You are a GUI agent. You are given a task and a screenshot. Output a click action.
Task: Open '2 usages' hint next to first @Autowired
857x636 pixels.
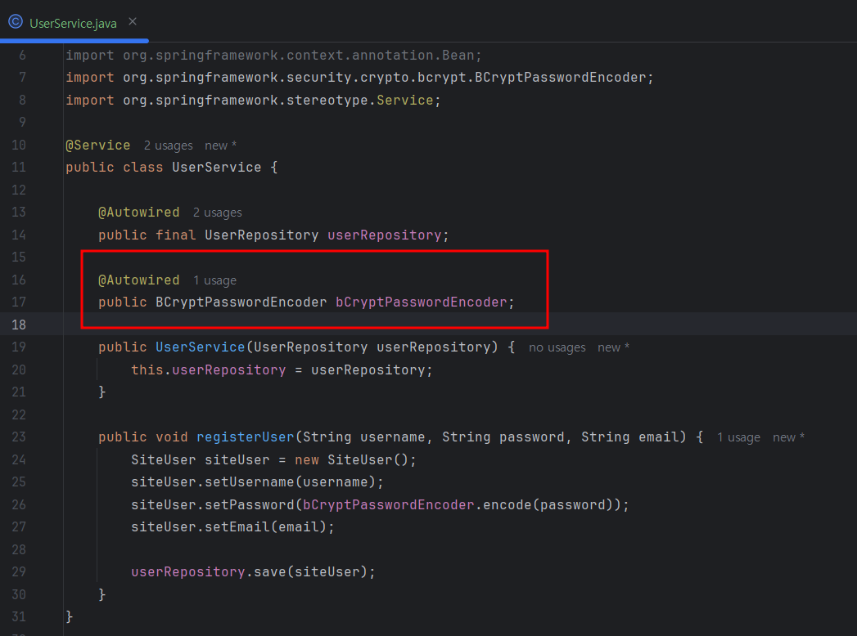click(217, 213)
